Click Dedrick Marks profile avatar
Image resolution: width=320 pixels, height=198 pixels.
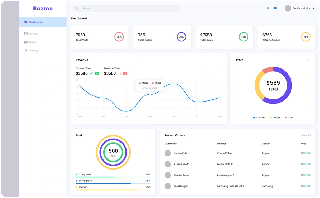[x=288, y=8]
